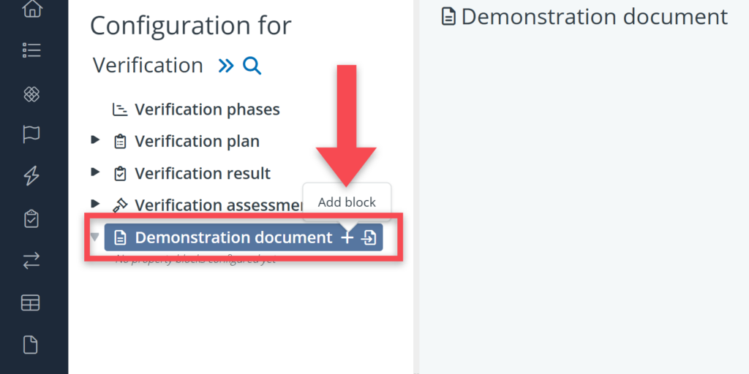Open the clipboard check sidebar icon

pos(31,218)
